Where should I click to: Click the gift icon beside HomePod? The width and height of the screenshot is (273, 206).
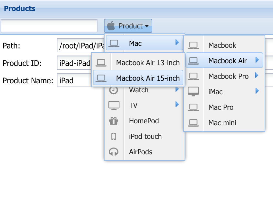(114, 121)
